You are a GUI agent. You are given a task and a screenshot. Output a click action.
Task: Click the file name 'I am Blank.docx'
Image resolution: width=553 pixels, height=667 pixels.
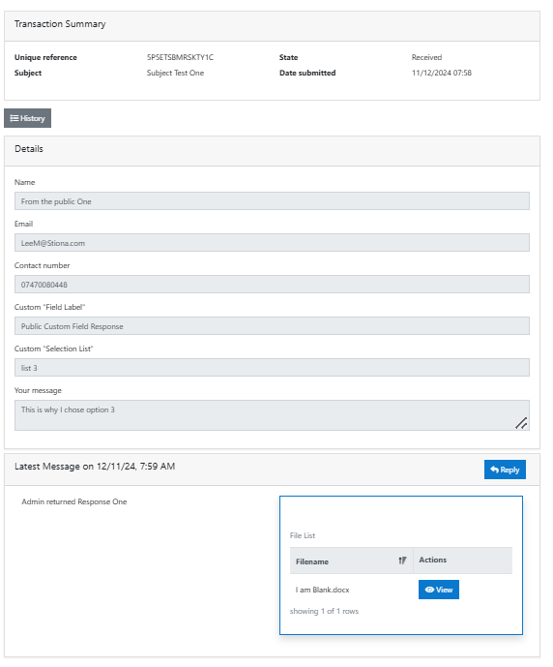322,590
